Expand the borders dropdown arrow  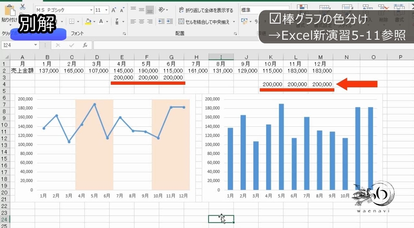coord(78,22)
